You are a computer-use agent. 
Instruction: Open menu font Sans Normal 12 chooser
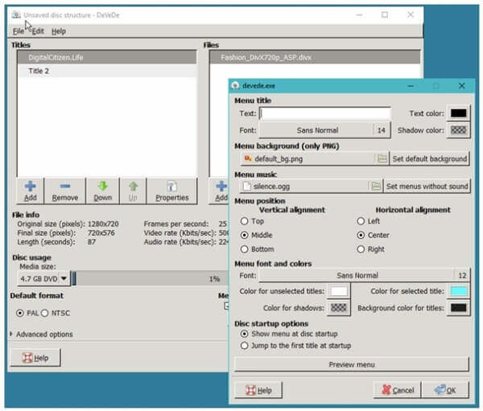tap(365, 275)
